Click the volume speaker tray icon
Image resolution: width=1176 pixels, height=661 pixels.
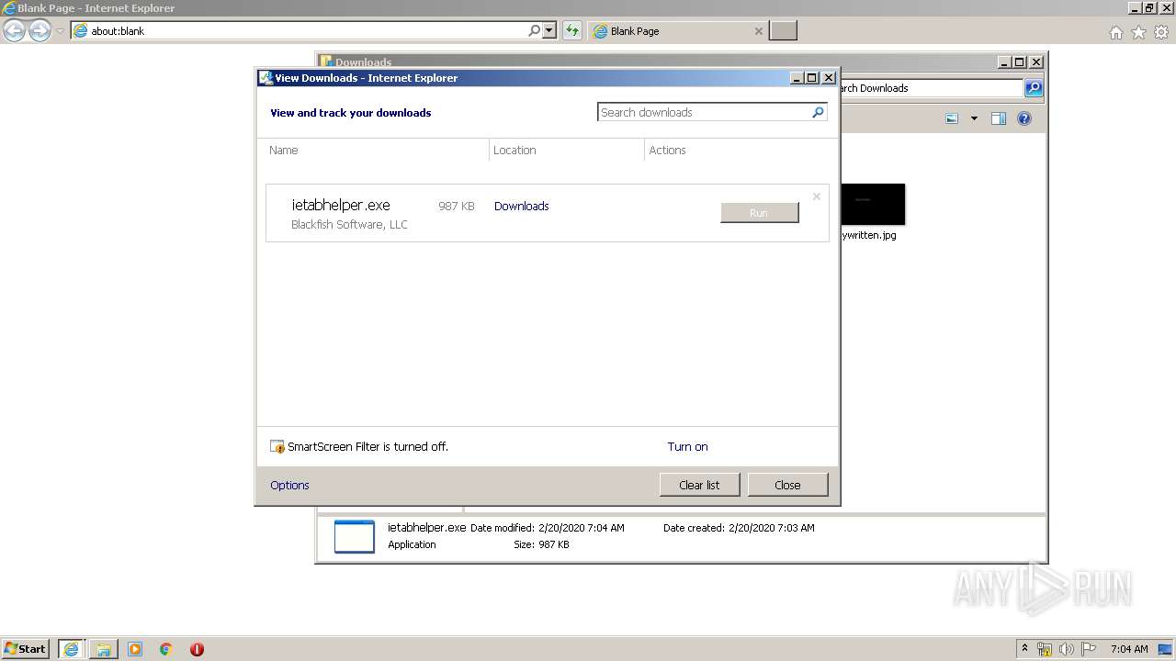point(1067,649)
